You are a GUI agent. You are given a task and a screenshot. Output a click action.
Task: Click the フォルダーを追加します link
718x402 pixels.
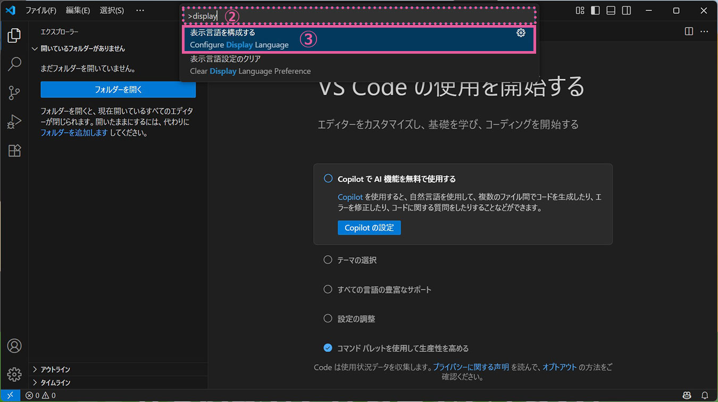click(x=74, y=133)
